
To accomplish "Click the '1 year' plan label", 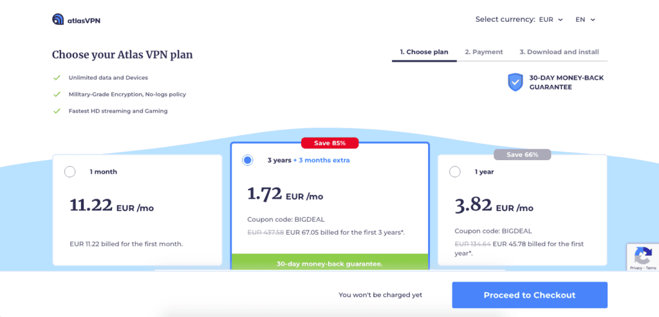I will (484, 172).
